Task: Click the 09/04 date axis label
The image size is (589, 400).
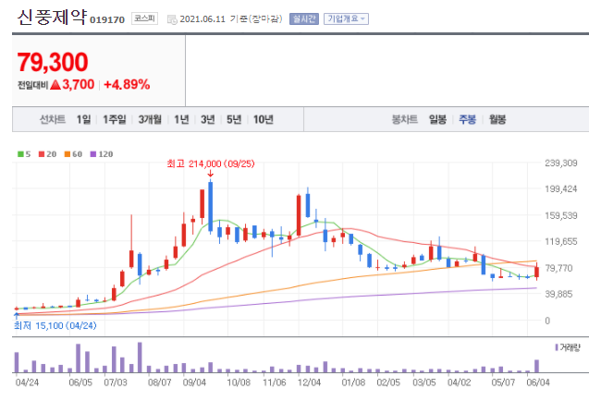Action: pos(194,382)
